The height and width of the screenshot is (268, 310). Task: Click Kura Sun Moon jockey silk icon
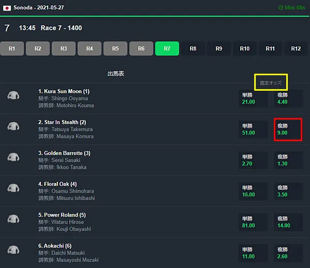coord(13,95)
